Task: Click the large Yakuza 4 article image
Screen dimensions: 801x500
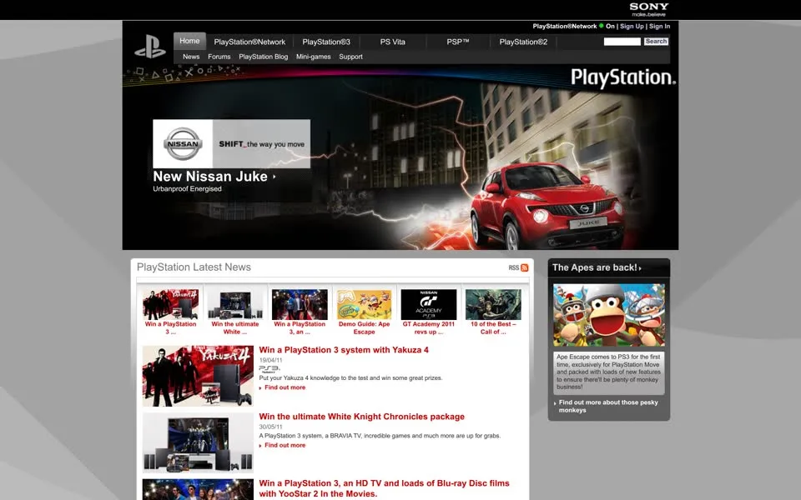Action: [x=198, y=376]
